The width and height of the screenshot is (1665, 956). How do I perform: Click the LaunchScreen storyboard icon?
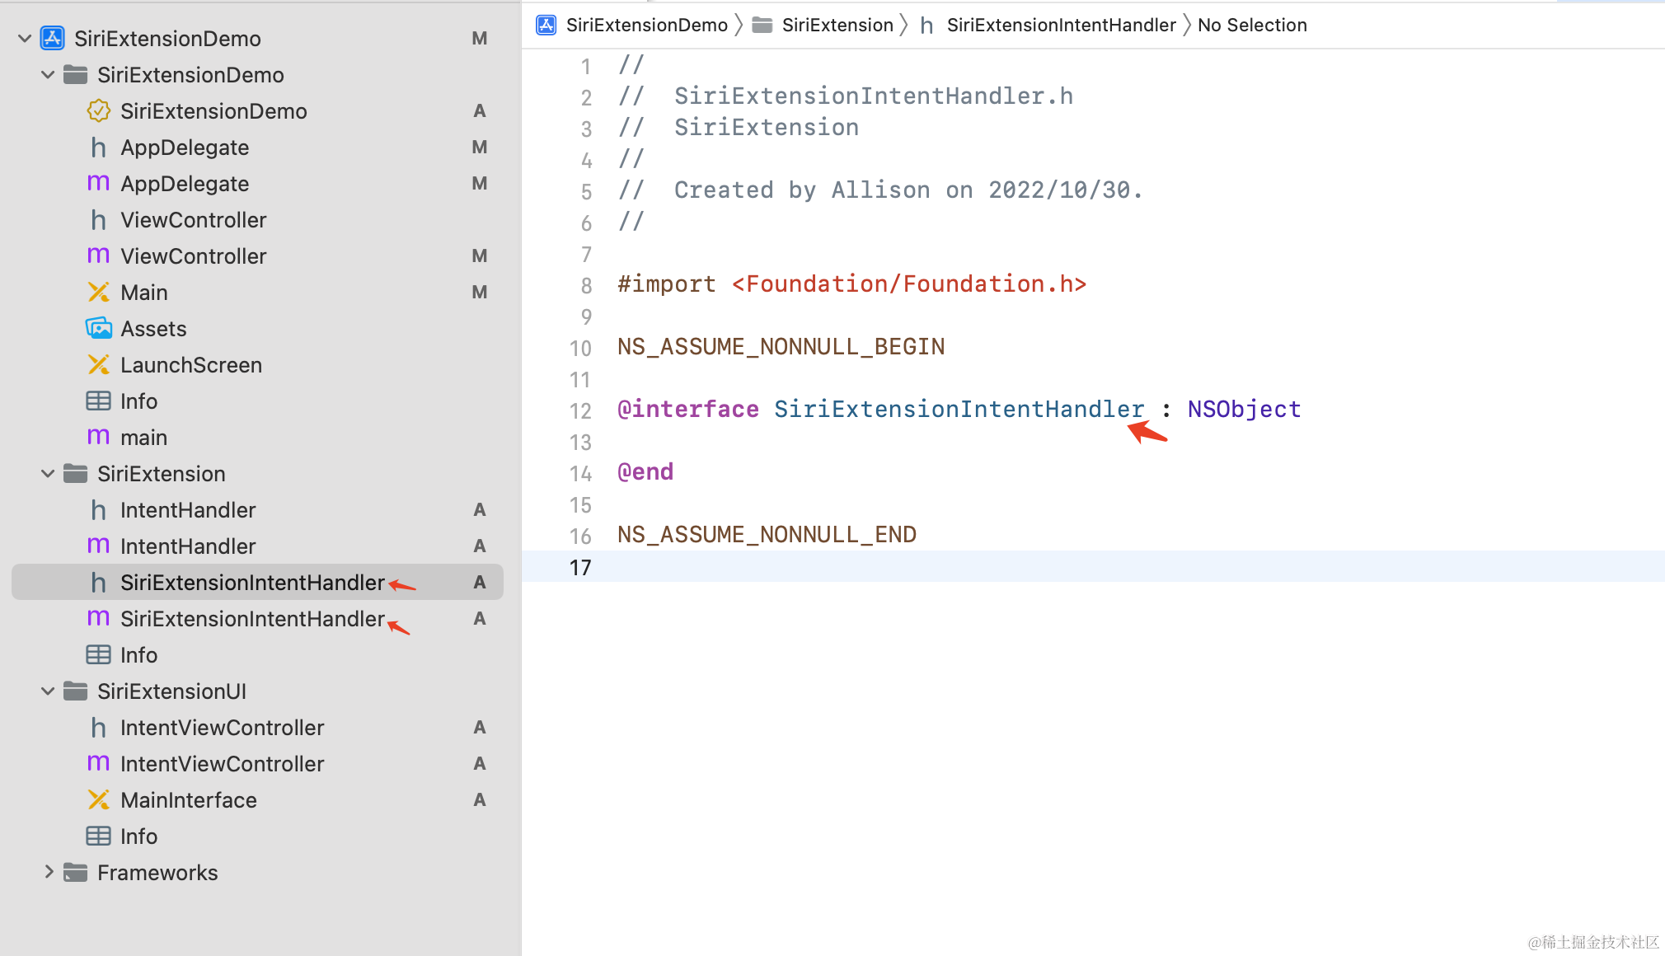click(98, 364)
